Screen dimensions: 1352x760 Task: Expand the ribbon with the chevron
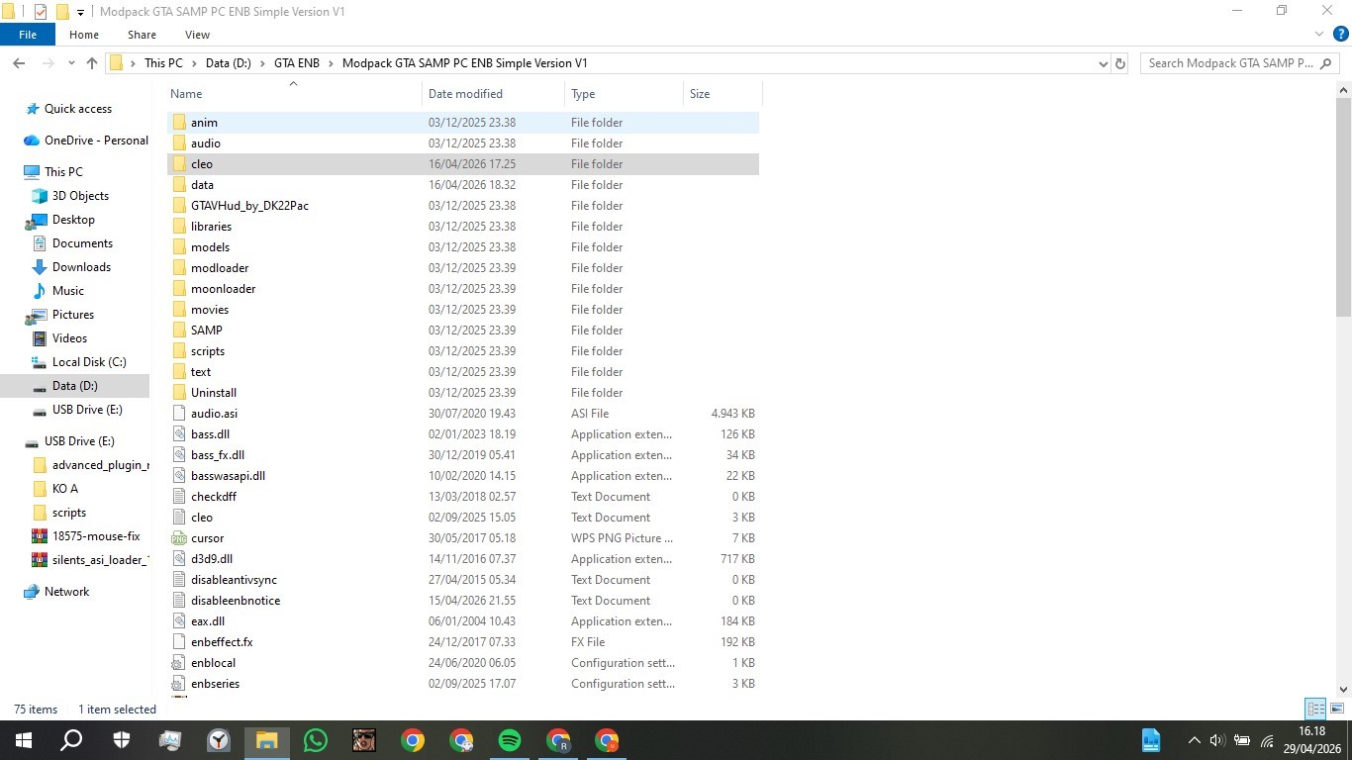(x=1319, y=34)
